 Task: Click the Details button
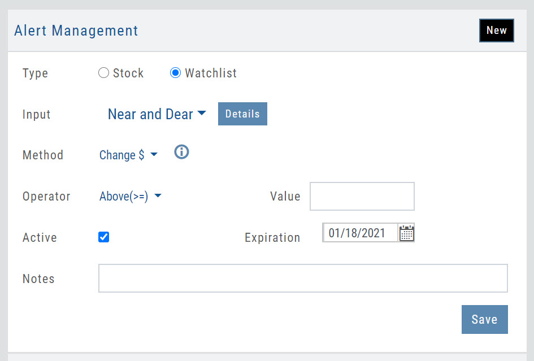(242, 114)
